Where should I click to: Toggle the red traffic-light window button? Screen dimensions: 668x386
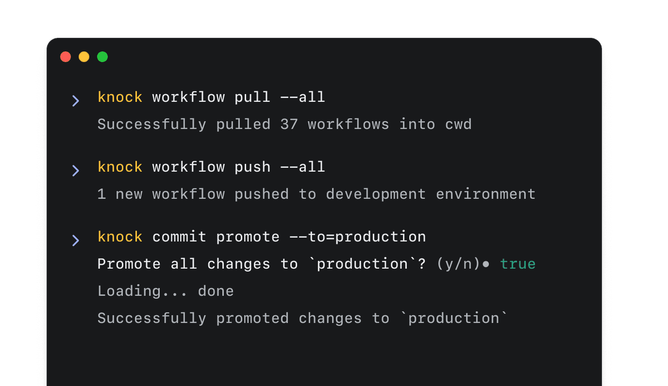click(x=66, y=56)
